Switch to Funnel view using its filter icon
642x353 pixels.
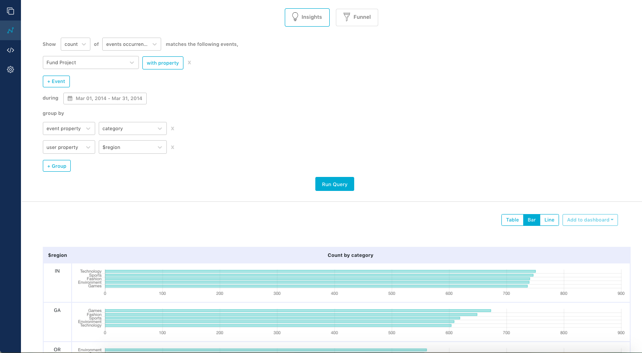click(346, 17)
